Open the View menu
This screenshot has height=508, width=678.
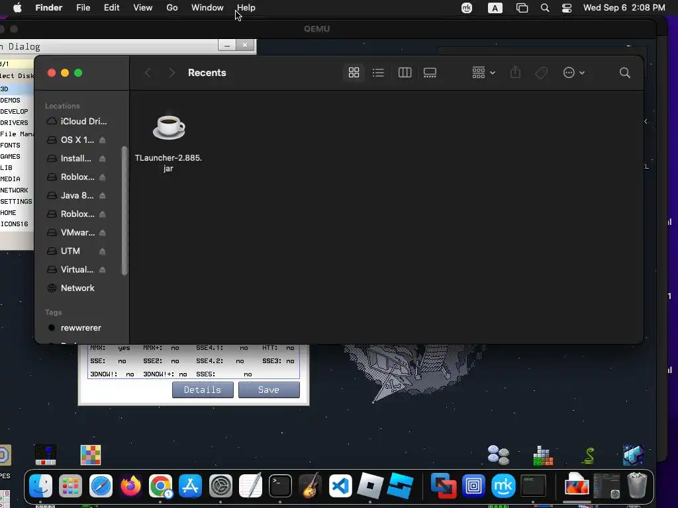point(143,8)
